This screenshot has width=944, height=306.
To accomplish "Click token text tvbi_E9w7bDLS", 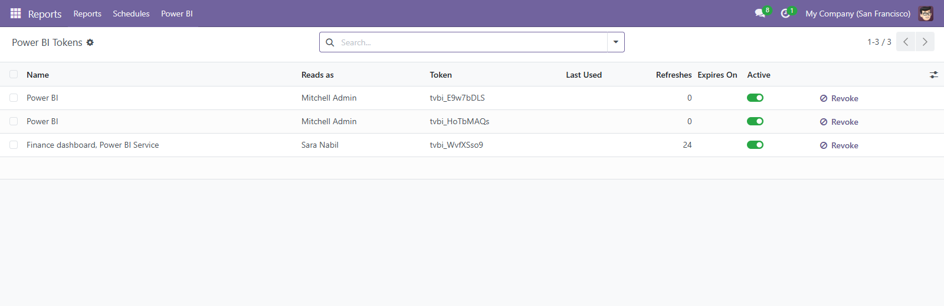I will pos(457,98).
